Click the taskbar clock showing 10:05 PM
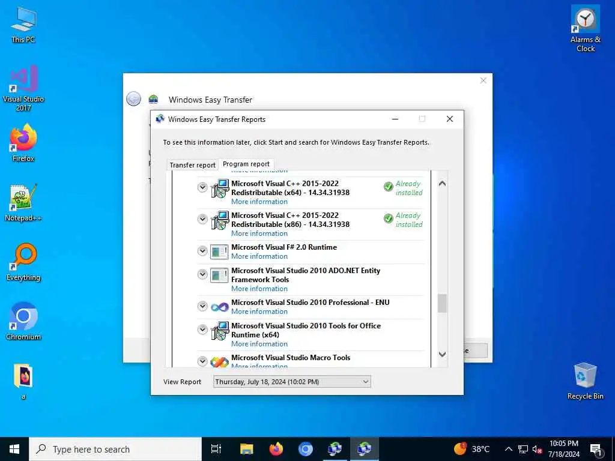Screen dimensions: 615x461 [x=563, y=449]
